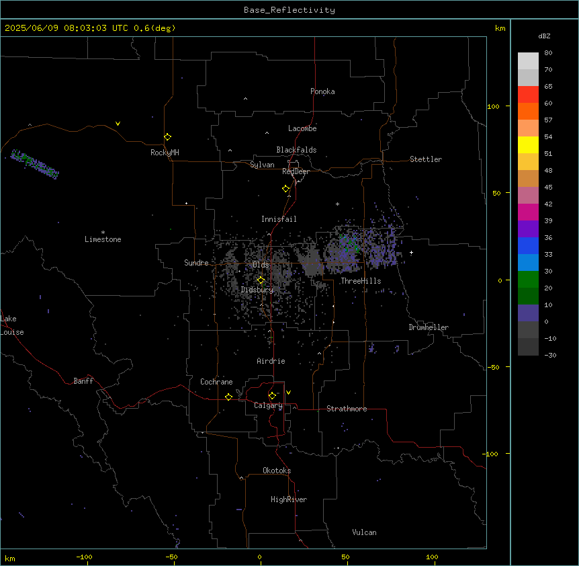This screenshot has height=566, width=579.
Task: Select the white plus marker east of ThreeHills echoes
Action: pyautogui.click(x=411, y=252)
